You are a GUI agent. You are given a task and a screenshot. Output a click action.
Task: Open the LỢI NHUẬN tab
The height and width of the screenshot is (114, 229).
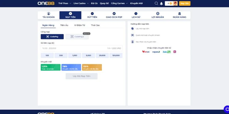pyautogui.click(x=158, y=15)
